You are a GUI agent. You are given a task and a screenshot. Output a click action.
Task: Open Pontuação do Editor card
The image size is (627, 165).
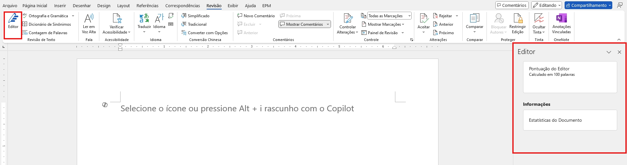click(570, 77)
